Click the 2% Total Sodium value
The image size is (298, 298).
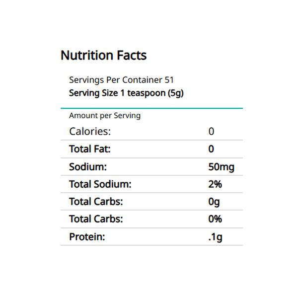tap(215, 184)
